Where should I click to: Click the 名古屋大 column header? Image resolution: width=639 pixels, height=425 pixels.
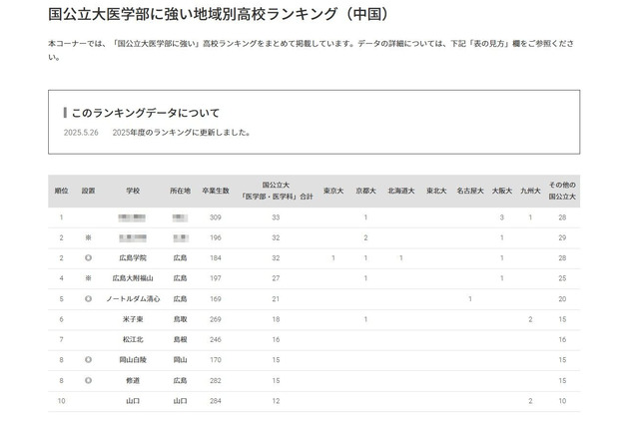click(x=469, y=191)
